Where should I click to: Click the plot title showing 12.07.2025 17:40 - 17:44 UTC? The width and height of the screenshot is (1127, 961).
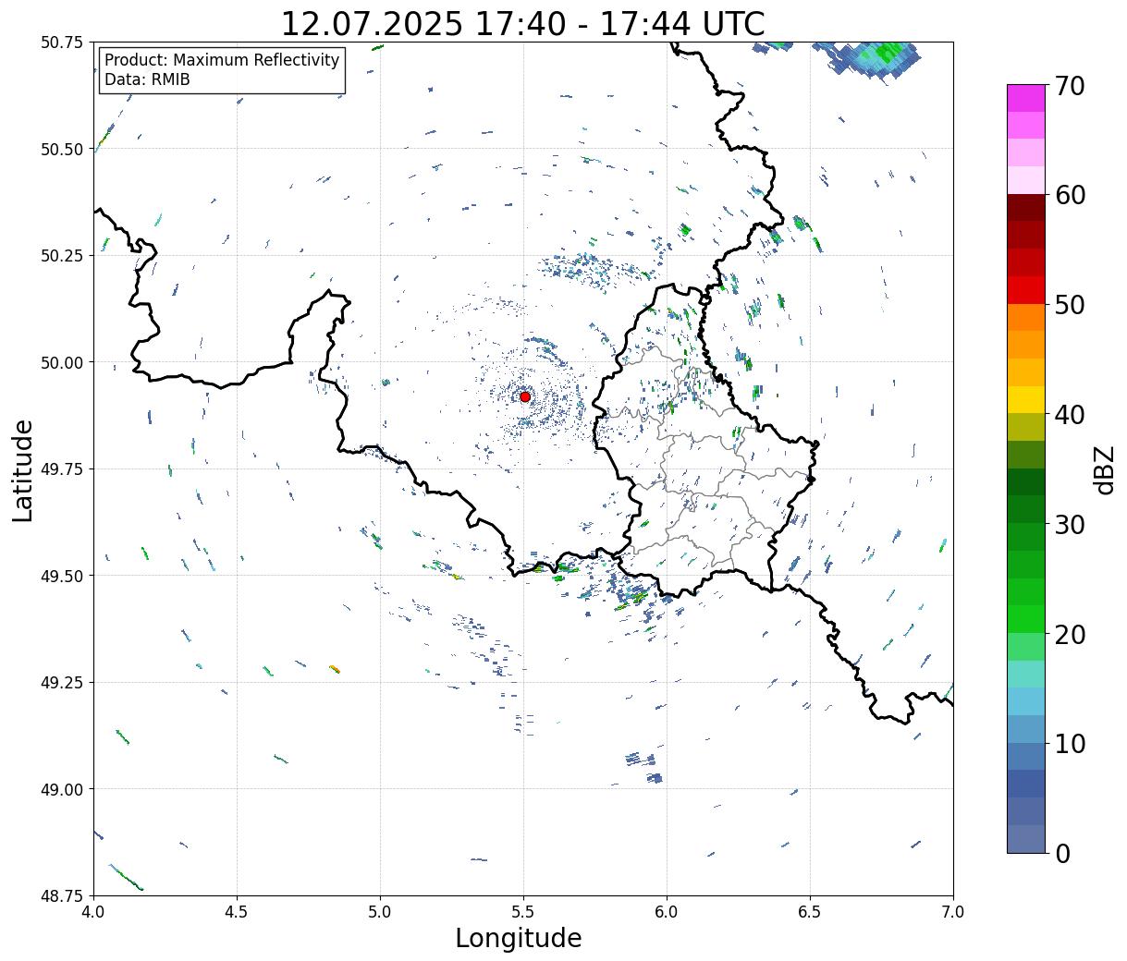[x=522, y=23]
